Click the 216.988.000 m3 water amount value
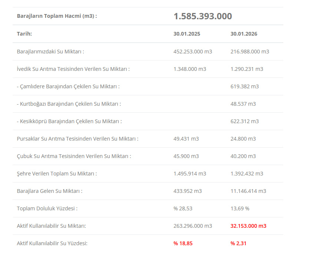 click(x=250, y=52)
